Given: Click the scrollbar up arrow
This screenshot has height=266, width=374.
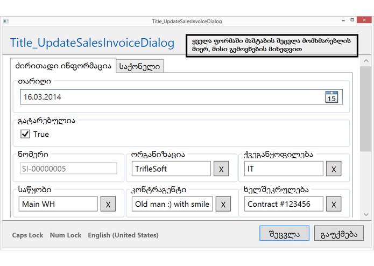Looking at the screenshot, I should (366, 61).
